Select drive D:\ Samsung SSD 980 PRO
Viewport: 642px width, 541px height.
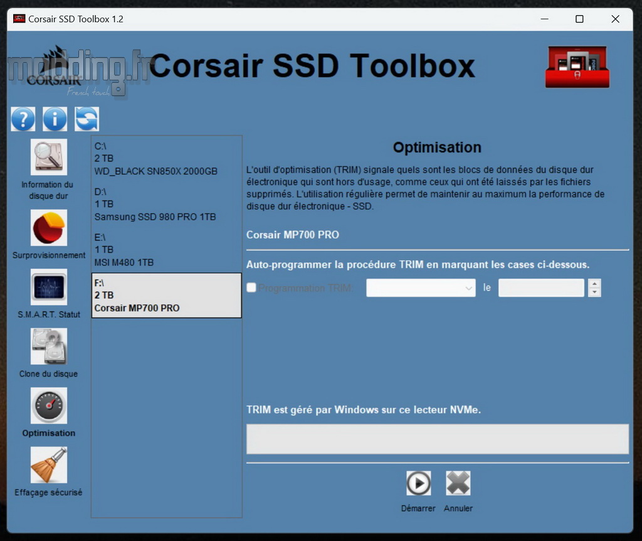pos(166,204)
